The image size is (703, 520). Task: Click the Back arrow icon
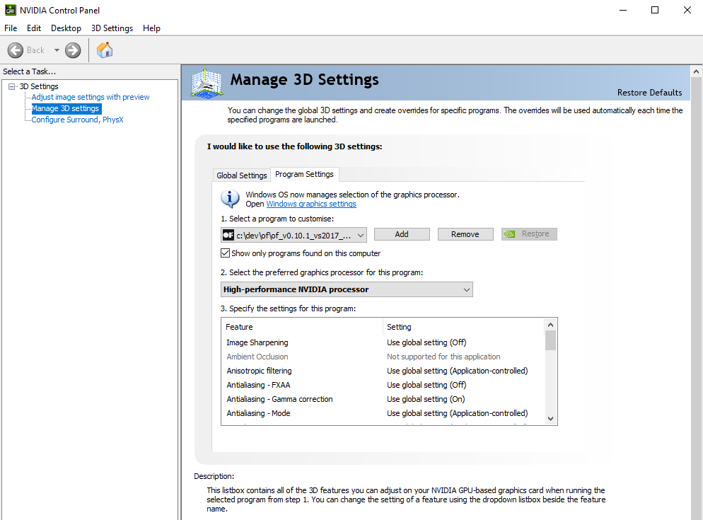pyautogui.click(x=16, y=50)
